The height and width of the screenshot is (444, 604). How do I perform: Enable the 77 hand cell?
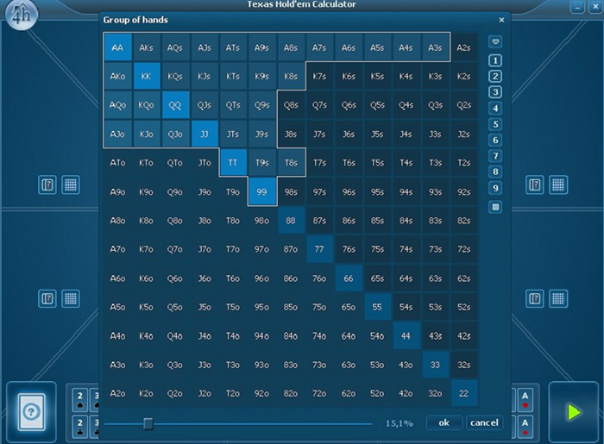coord(319,249)
